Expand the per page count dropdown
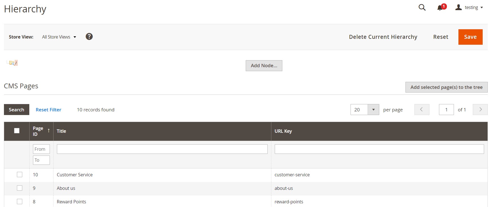 point(373,110)
